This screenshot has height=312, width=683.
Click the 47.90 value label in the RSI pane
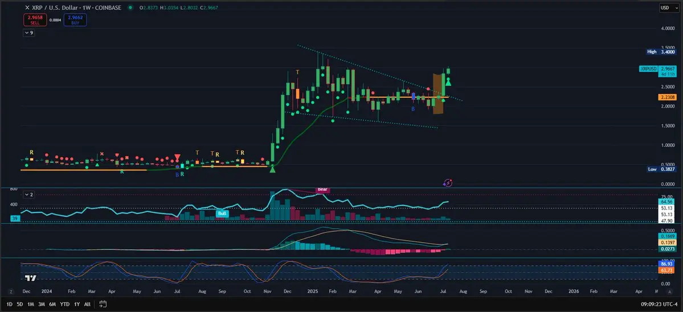coord(668,221)
